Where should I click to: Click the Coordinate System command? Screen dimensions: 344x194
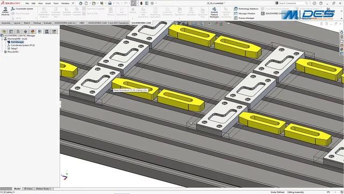22,9
